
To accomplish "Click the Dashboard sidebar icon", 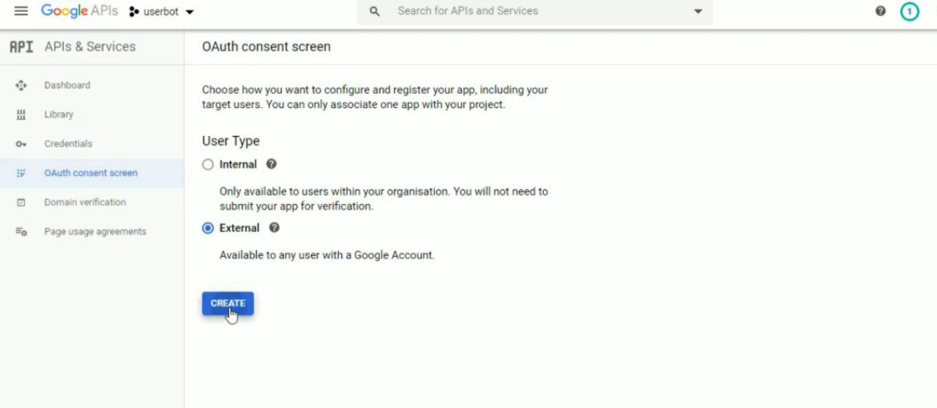I will 22,86.
